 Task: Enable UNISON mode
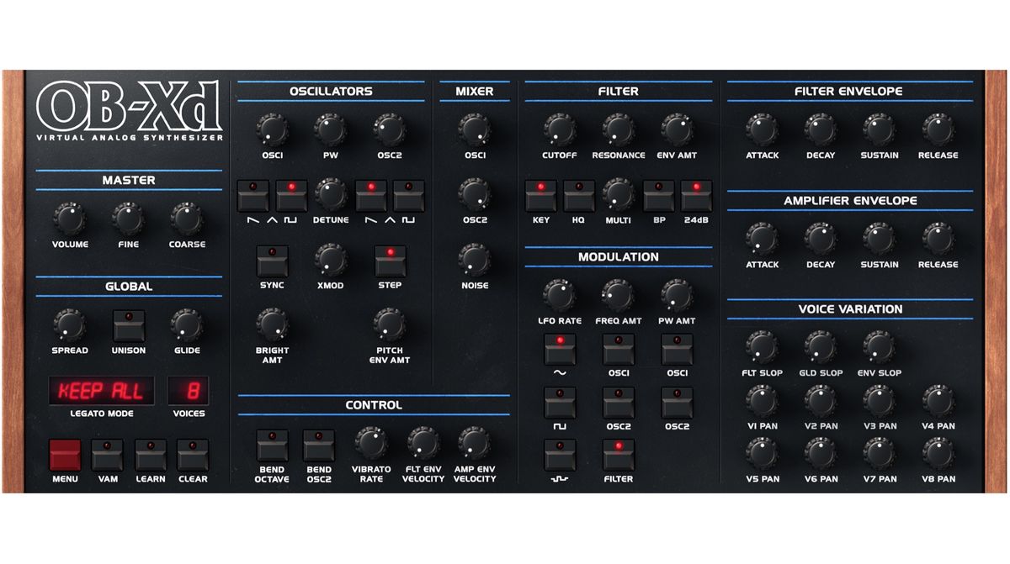point(128,324)
